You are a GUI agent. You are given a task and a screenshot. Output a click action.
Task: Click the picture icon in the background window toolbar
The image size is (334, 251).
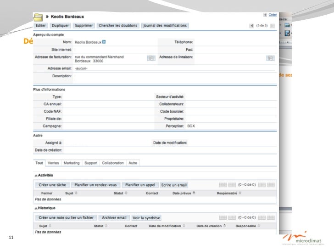[287, 25]
